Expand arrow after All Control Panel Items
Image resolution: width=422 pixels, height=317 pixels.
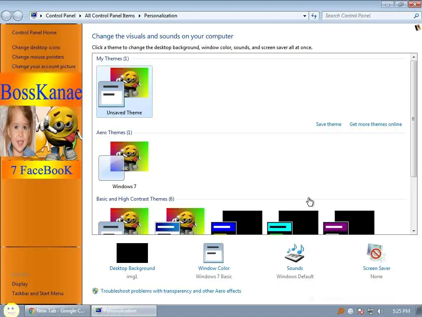click(139, 16)
